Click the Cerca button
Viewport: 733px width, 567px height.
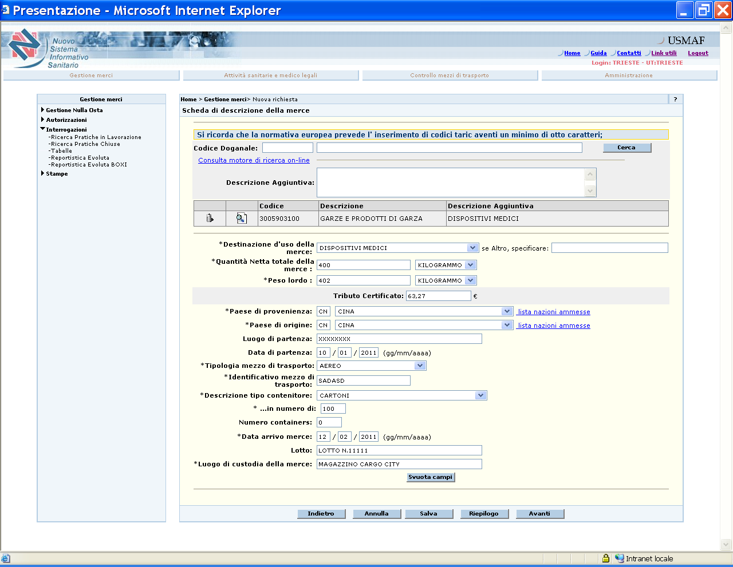[x=627, y=148]
